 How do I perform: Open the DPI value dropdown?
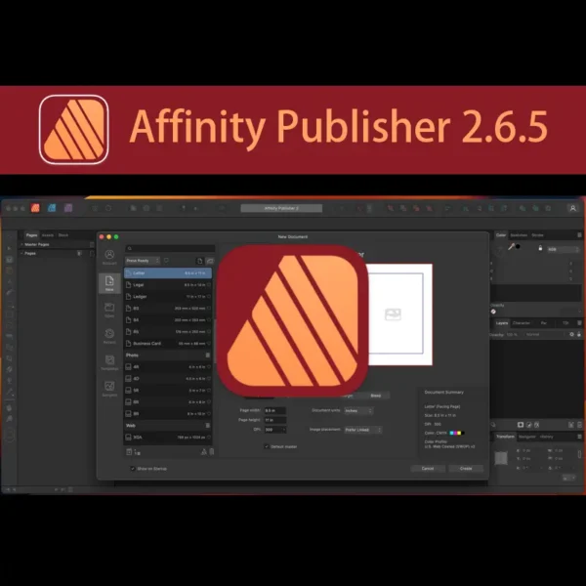(x=284, y=430)
